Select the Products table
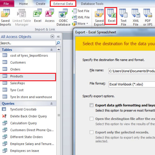Viewport: 155px width, 155px height. tap(28, 76)
